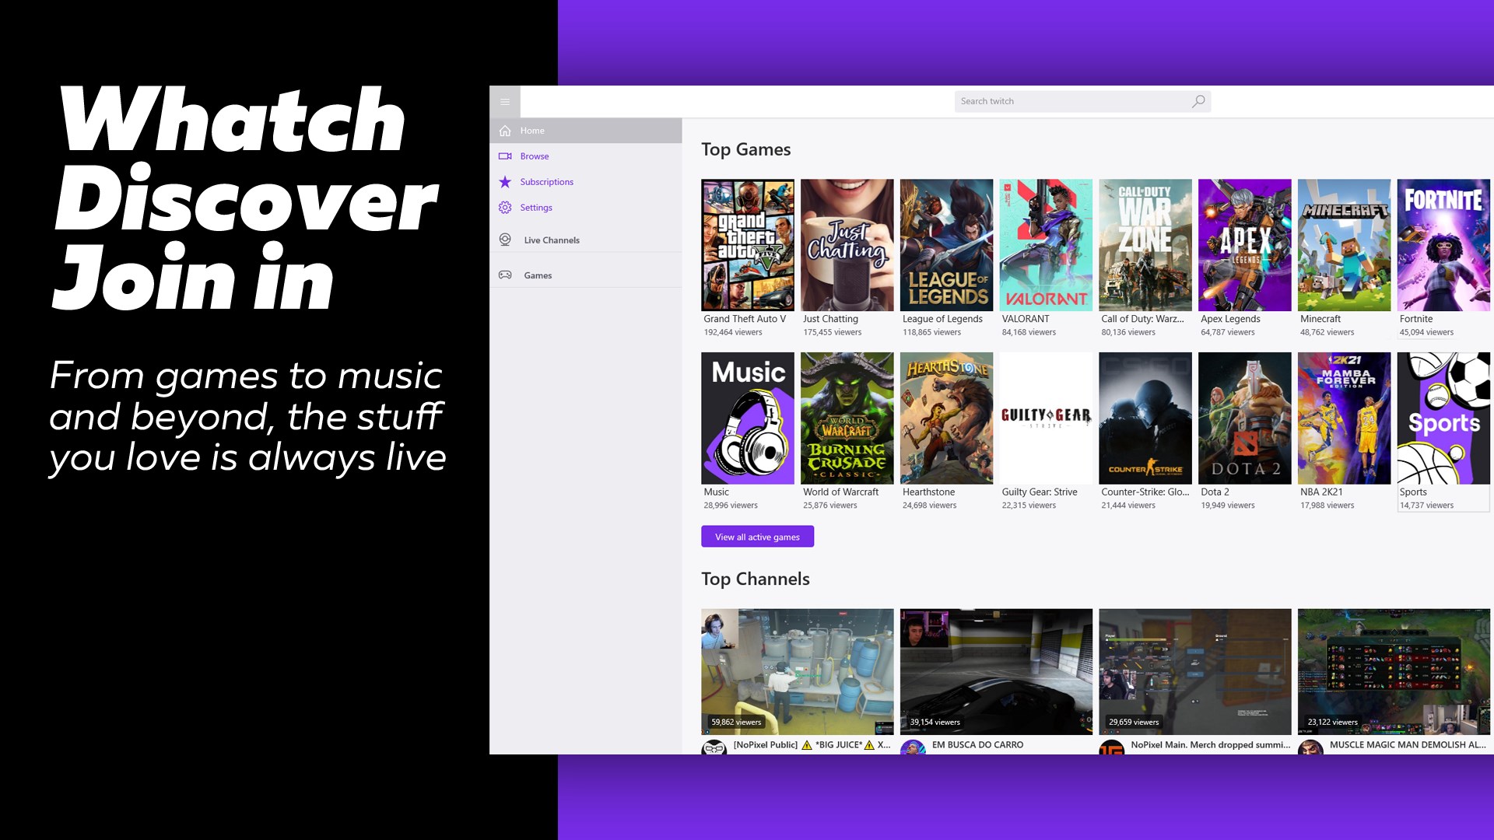The width and height of the screenshot is (1494, 840).
Task: Open stream with 29,659 viewers
Action: pos(1194,671)
